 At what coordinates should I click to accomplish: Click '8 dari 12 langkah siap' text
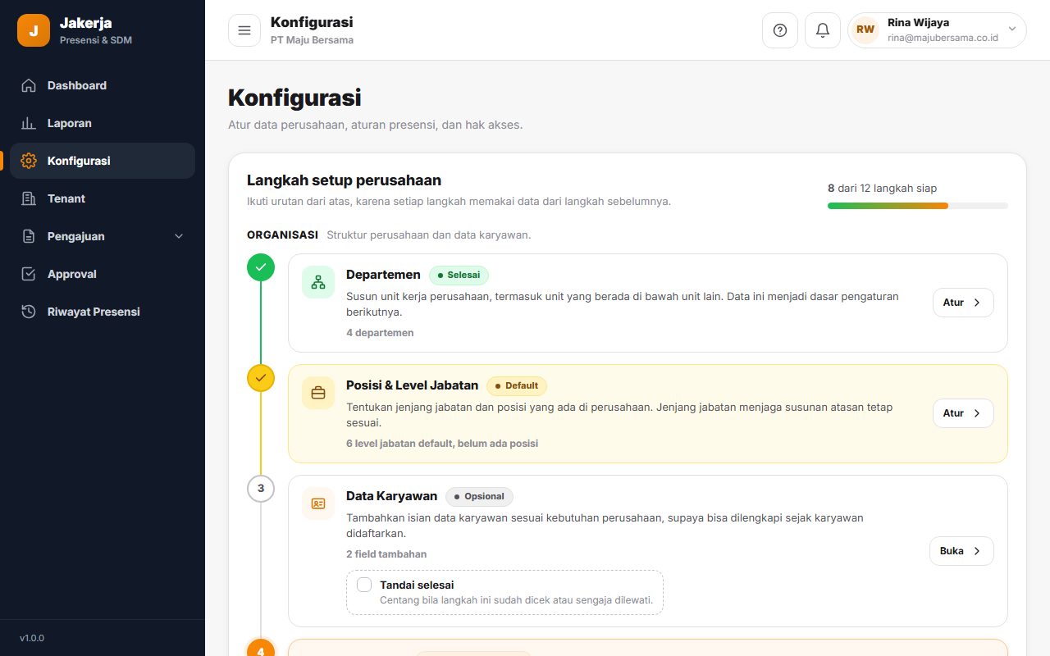tap(882, 188)
